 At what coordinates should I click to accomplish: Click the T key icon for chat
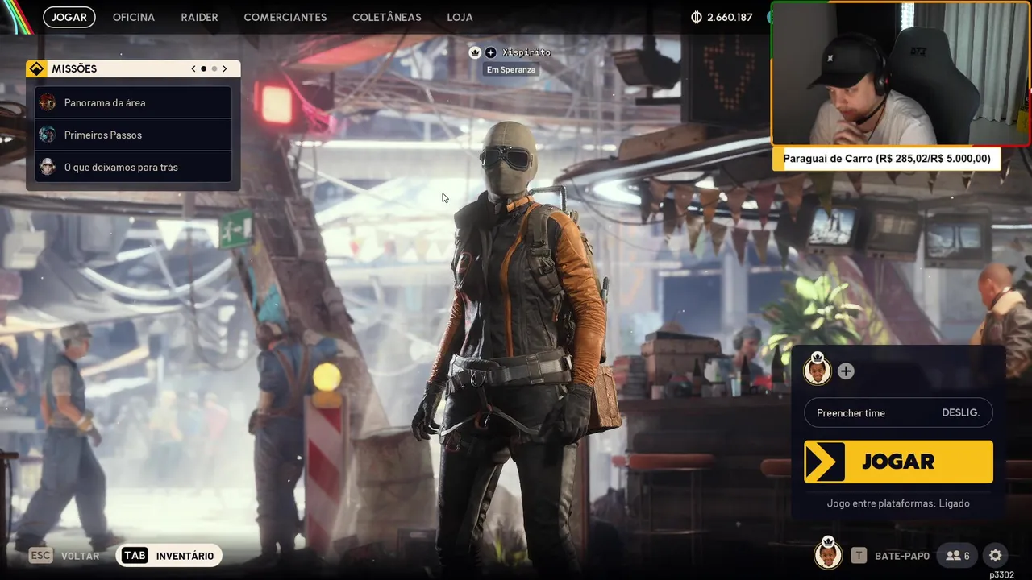(x=859, y=556)
